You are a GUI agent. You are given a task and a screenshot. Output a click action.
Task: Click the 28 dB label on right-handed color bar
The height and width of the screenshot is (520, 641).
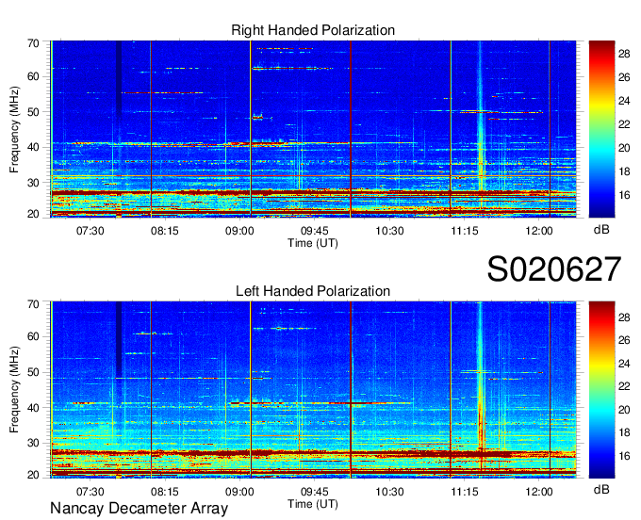tap(624, 54)
